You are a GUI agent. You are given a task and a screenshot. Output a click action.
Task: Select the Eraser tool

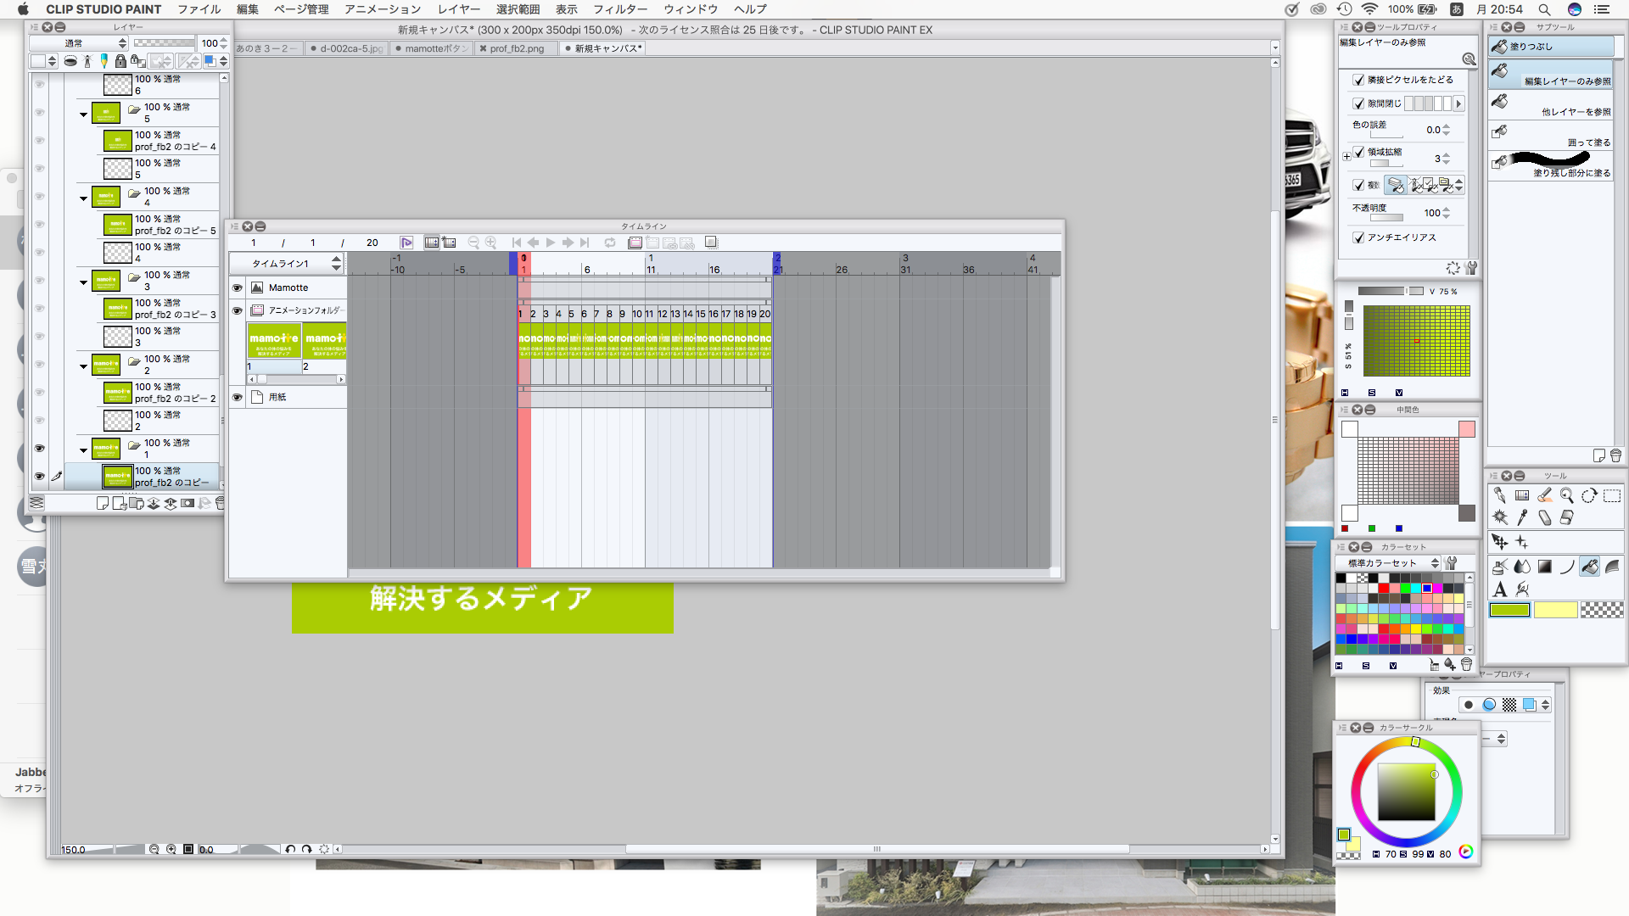click(1544, 517)
